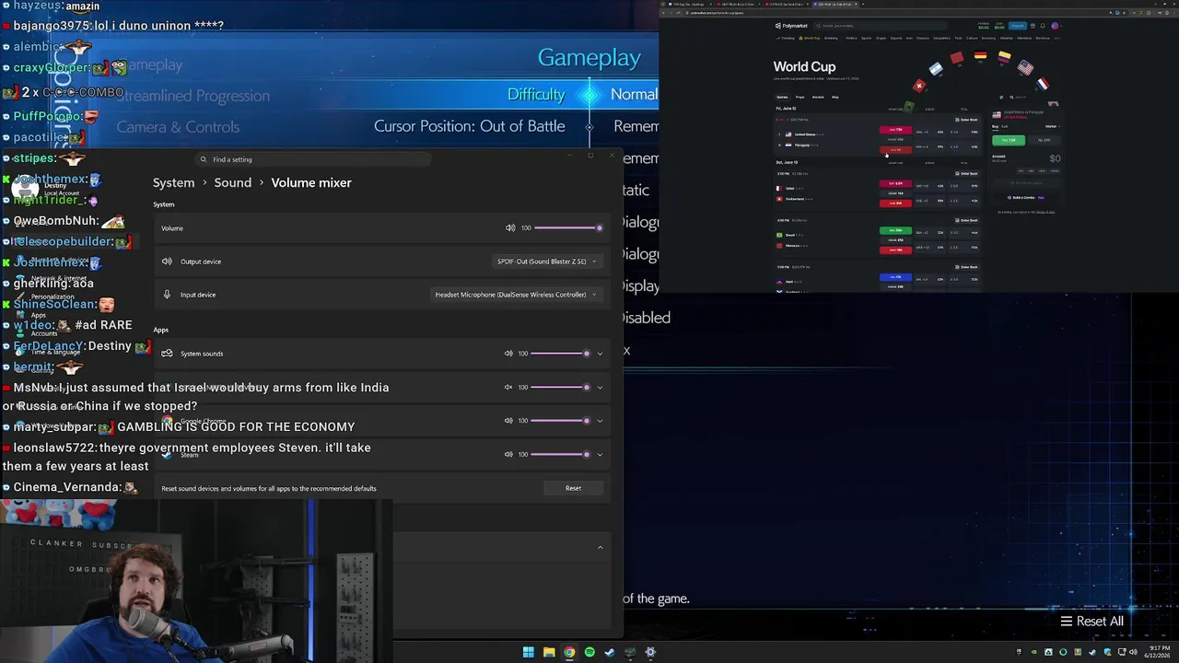
Task: Click the Steam volume slider
Action: click(x=560, y=454)
